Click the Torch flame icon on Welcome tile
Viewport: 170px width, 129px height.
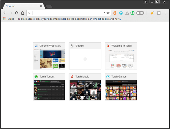point(108,46)
